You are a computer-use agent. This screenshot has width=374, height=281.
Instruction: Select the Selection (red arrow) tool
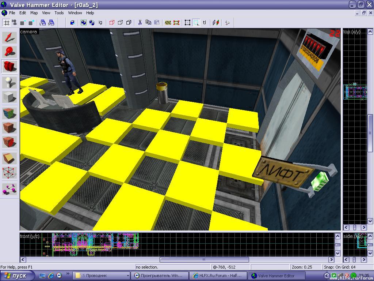coord(10,38)
